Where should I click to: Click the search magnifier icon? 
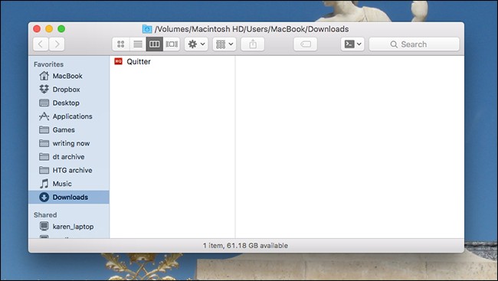[394, 44]
